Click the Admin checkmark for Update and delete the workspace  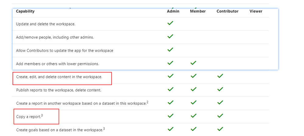(x=170, y=23)
